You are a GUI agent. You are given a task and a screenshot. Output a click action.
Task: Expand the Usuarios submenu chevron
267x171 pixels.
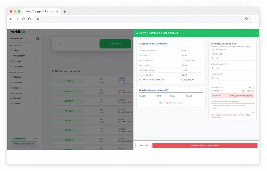coord(36,98)
